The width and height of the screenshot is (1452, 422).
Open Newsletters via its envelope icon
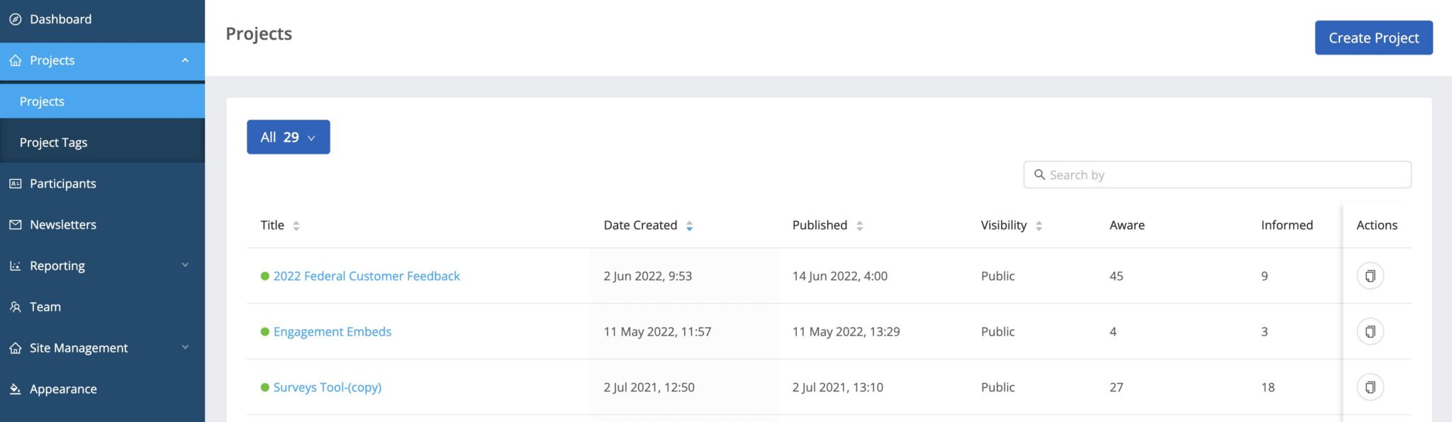pos(16,224)
